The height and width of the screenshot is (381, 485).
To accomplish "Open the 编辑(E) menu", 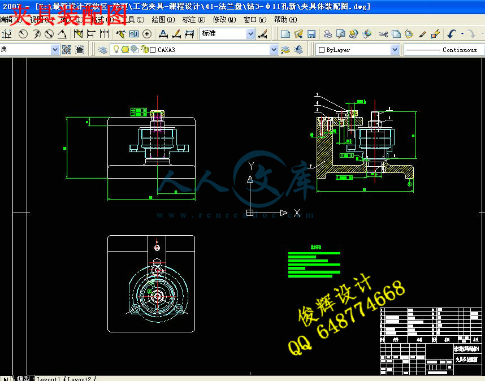I will pos(10,20).
